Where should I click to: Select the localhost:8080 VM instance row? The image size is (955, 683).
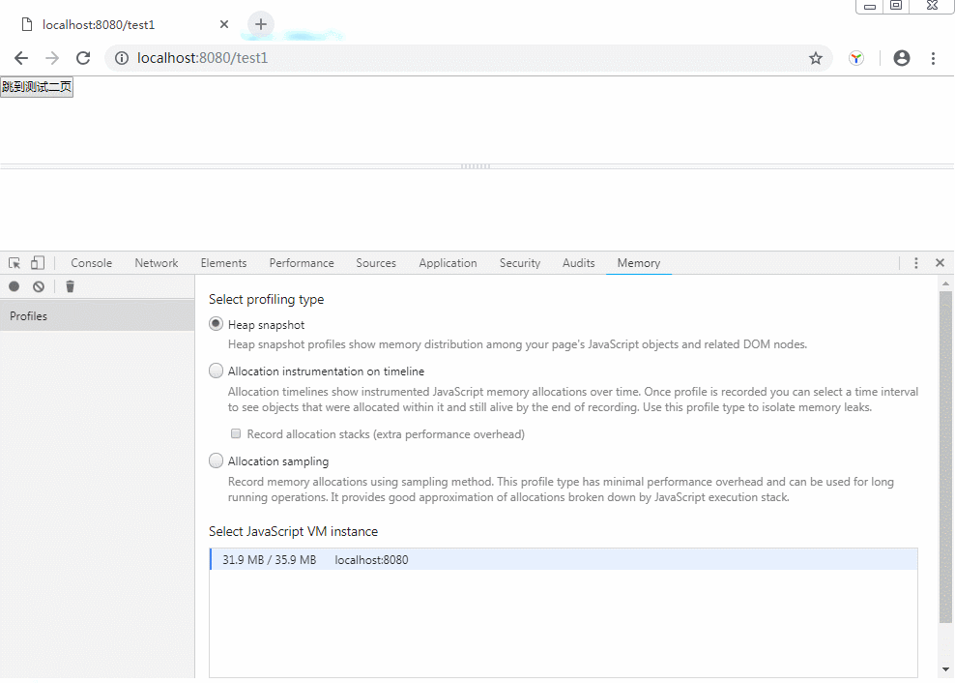click(x=564, y=559)
